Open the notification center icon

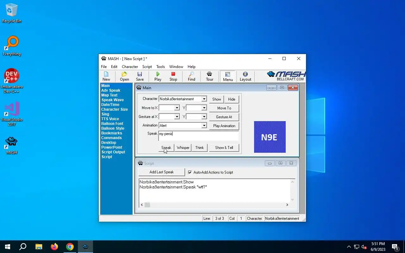coord(395,247)
